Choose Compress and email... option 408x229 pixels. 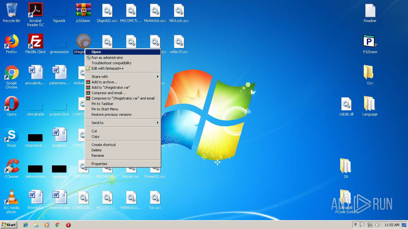coord(123,93)
